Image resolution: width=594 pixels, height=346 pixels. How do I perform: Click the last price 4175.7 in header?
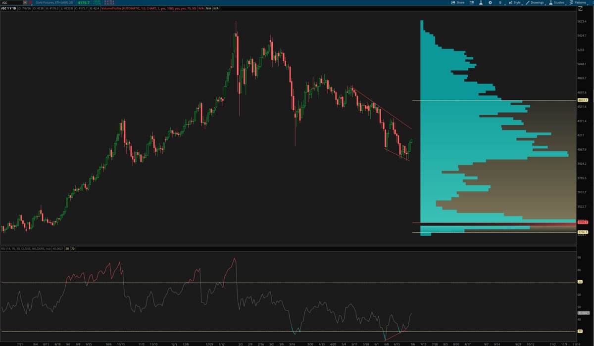tap(84, 3)
